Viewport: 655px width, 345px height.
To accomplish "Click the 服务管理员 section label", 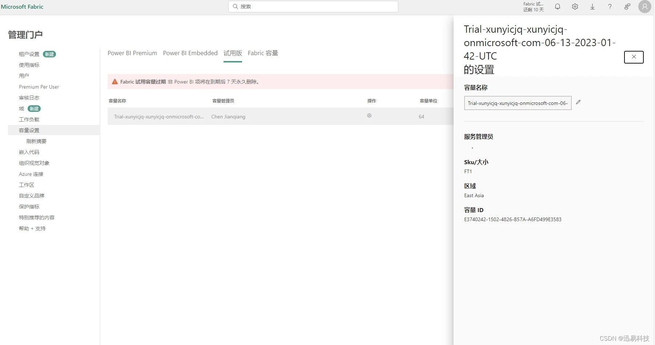I will (478, 137).
